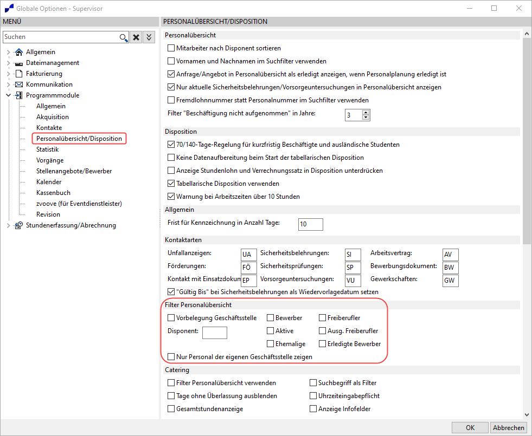Click the vertical scrollbar thumb

tap(527, 140)
